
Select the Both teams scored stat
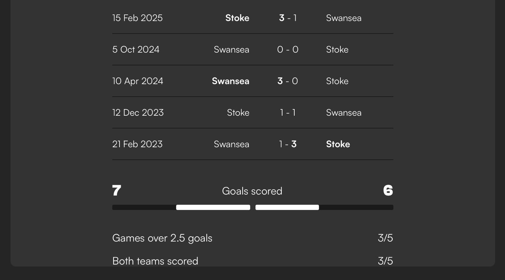click(252, 261)
